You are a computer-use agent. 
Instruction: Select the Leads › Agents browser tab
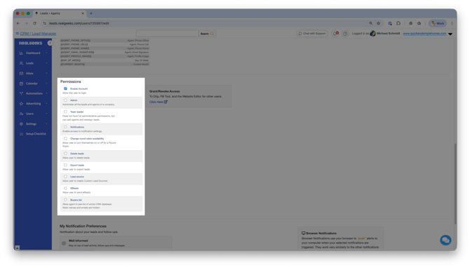[60, 13]
